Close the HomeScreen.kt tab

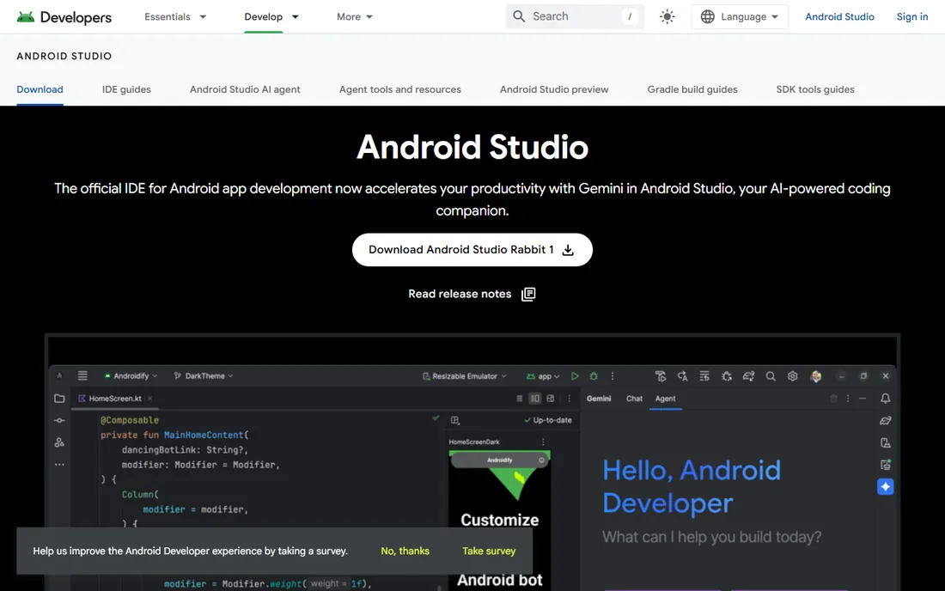point(149,399)
